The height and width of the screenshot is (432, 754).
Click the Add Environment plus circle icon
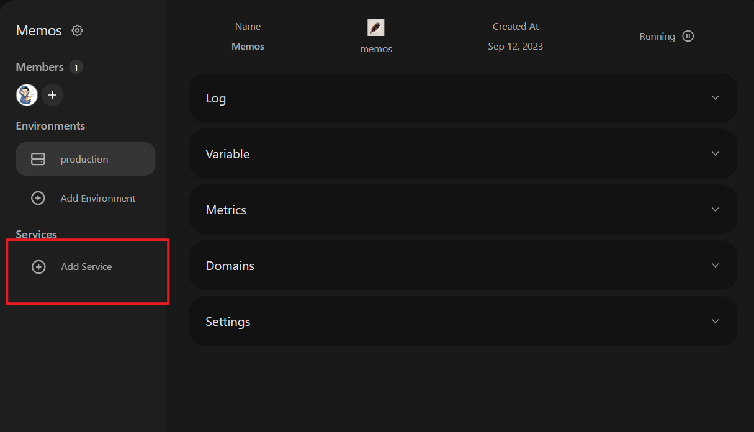(x=38, y=198)
